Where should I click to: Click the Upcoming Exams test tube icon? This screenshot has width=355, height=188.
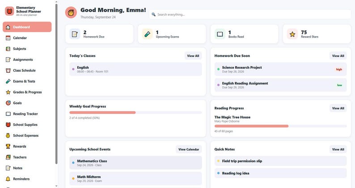pos(147,34)
